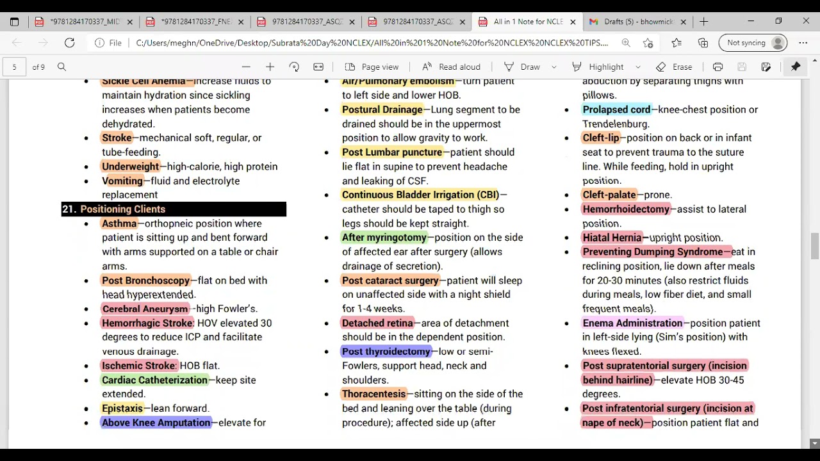Screen dimensions: 820x461
Task: Open browser Settings and more menu
Action: tap(803, 43)
